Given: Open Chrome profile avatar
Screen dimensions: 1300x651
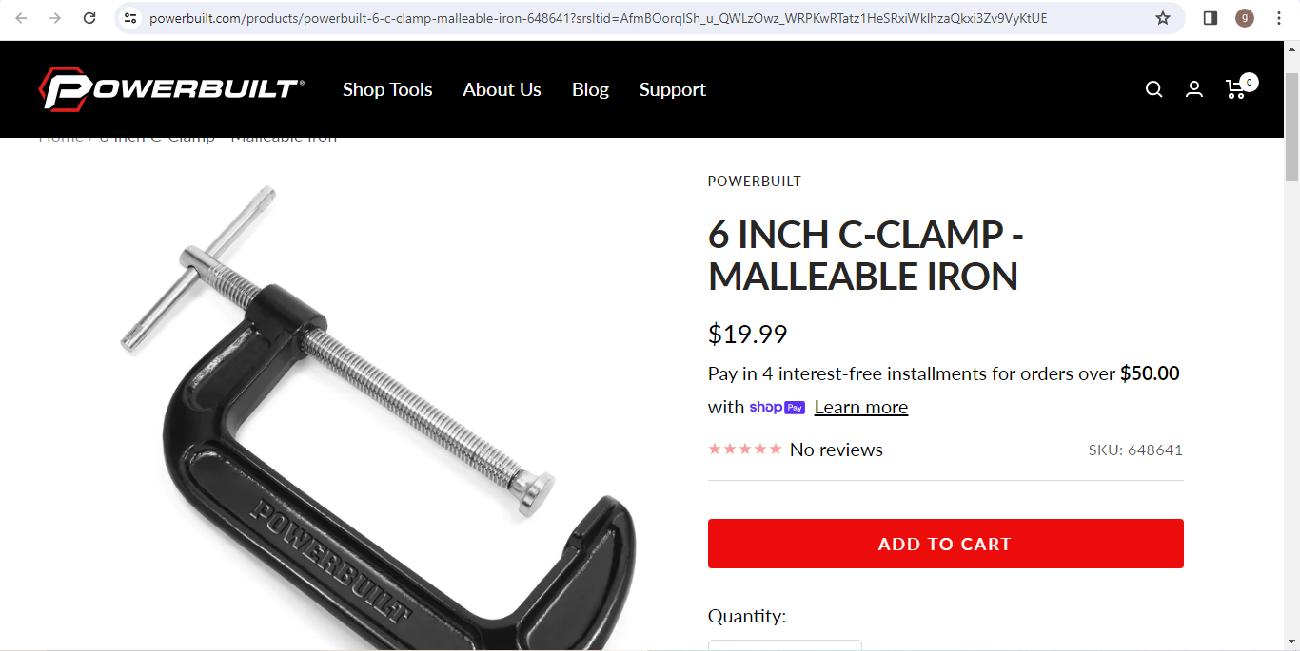Looking at the screenshot, I should pyautogui.click(x=1245, y=18).
